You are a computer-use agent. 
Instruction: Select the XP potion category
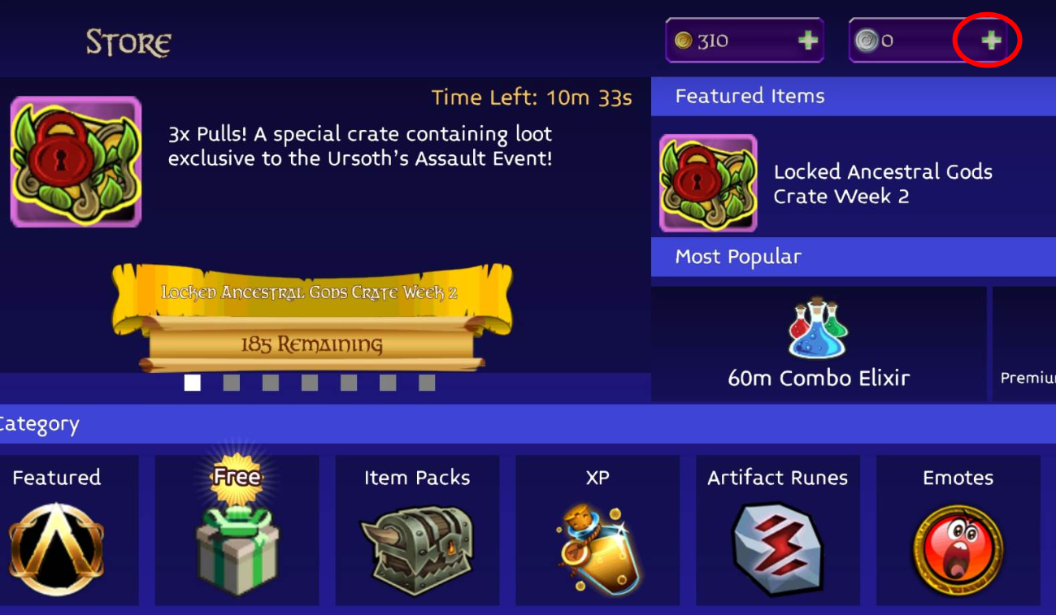[x=598, y=530]
